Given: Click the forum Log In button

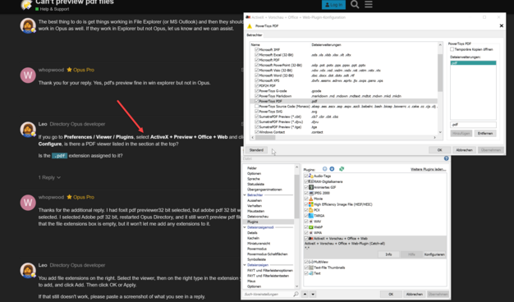Looking at the screenshot, I should tap(333, 5).
